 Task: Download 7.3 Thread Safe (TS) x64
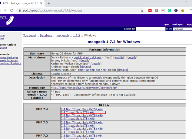(x=78, y=126)
